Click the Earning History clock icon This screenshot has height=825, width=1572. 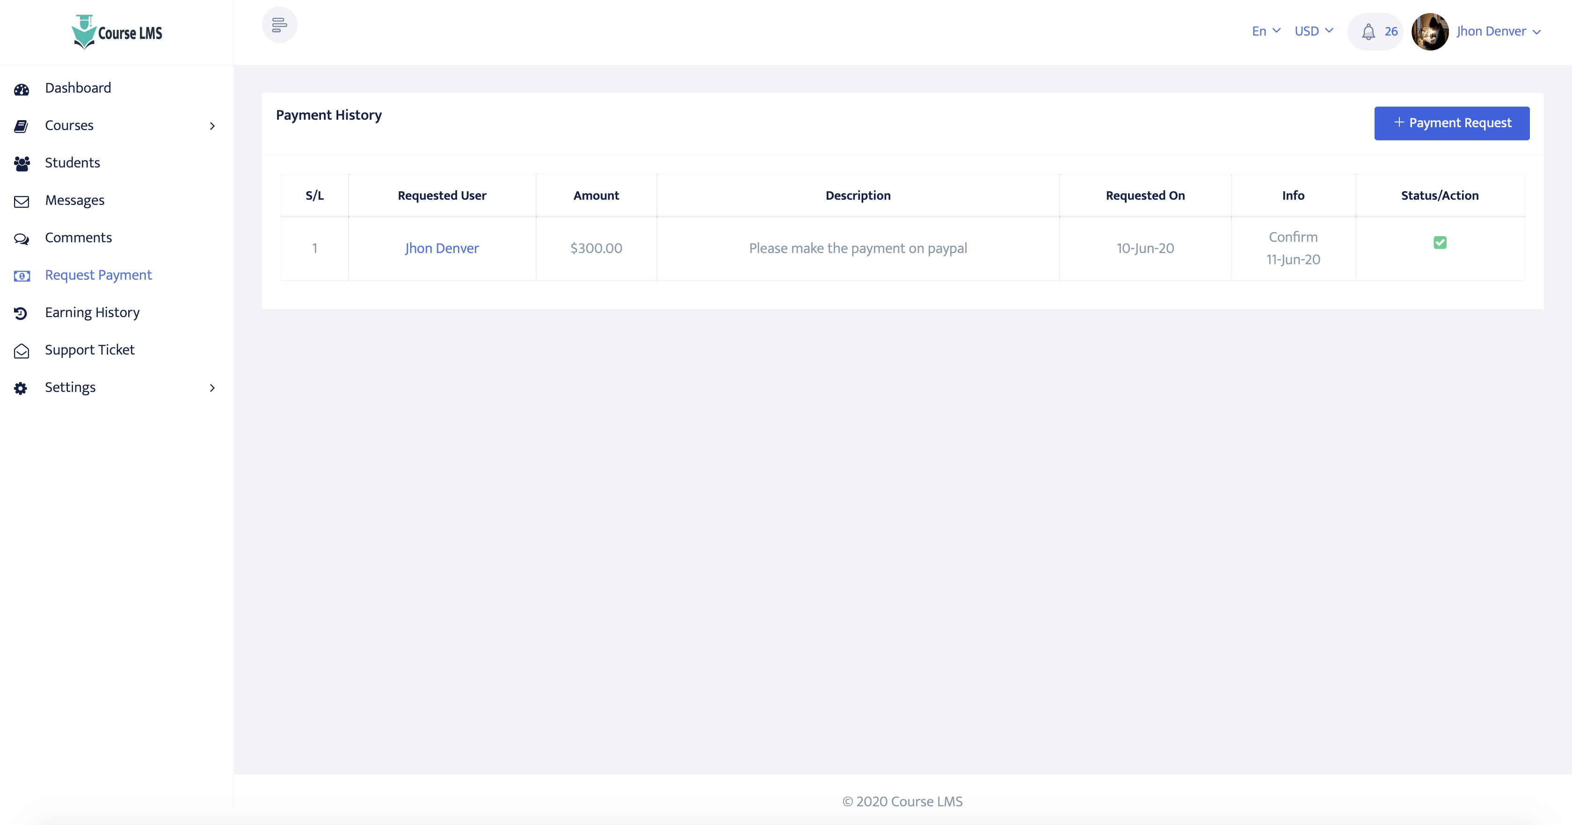click(x=21, y=313)
